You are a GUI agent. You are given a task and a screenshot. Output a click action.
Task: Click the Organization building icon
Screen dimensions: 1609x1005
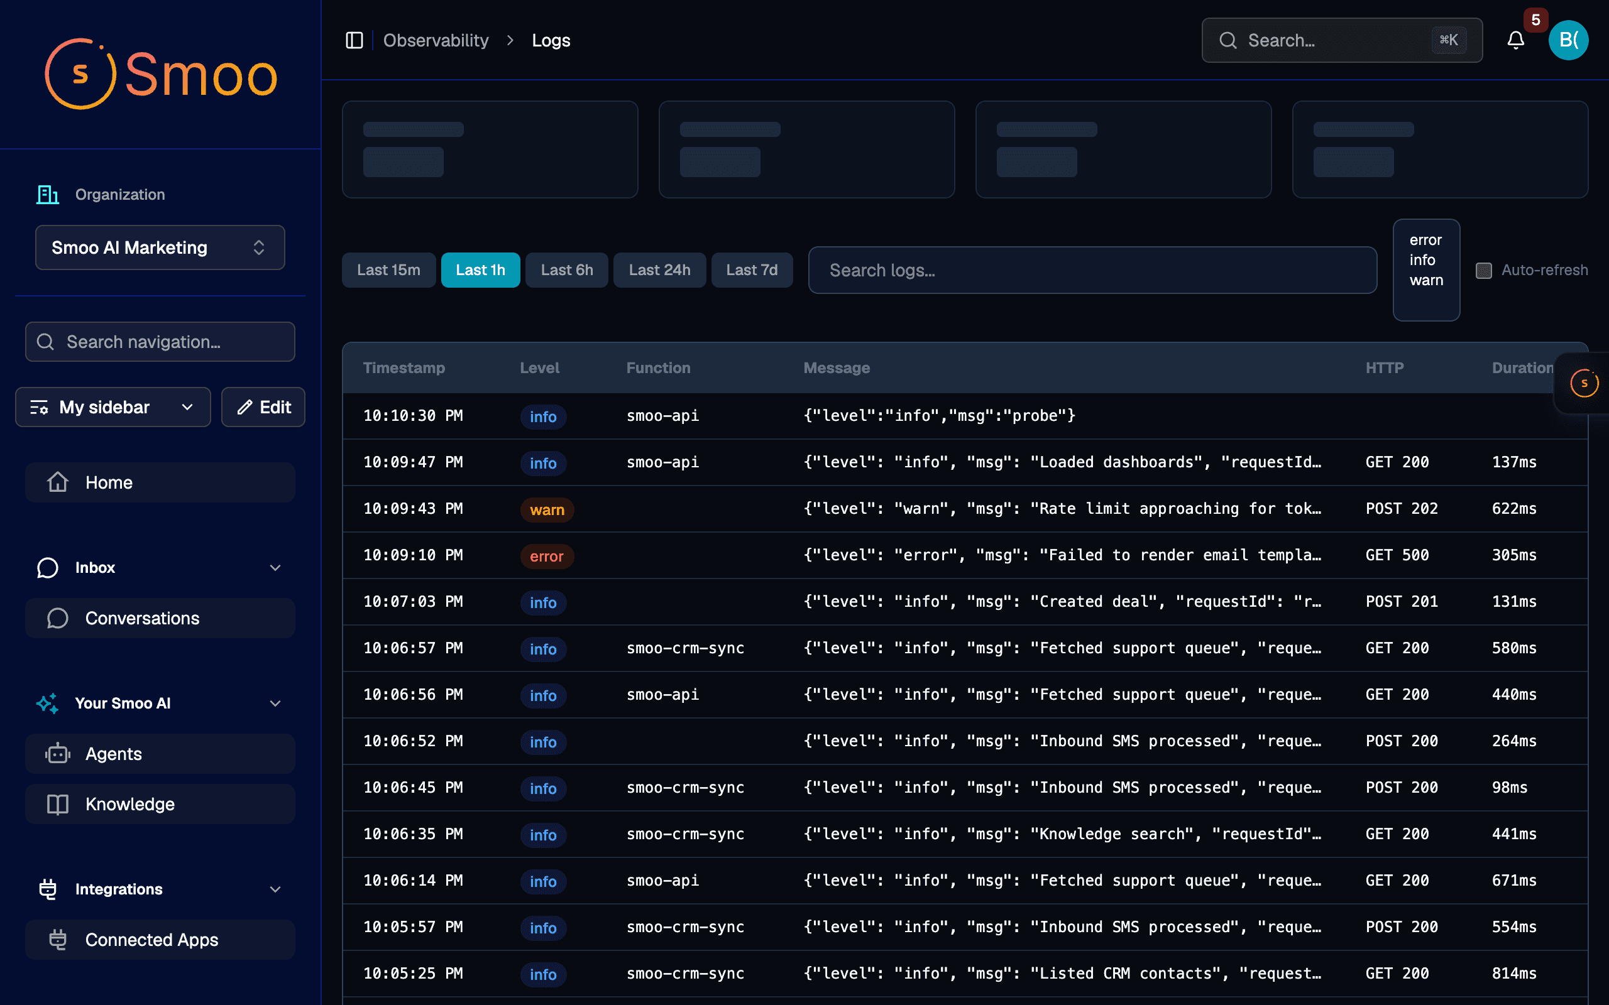point(47,194)
